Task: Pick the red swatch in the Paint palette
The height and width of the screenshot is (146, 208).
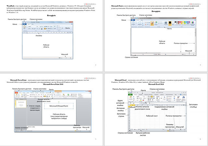Action: pyautogui.click(x=180, y=22)
